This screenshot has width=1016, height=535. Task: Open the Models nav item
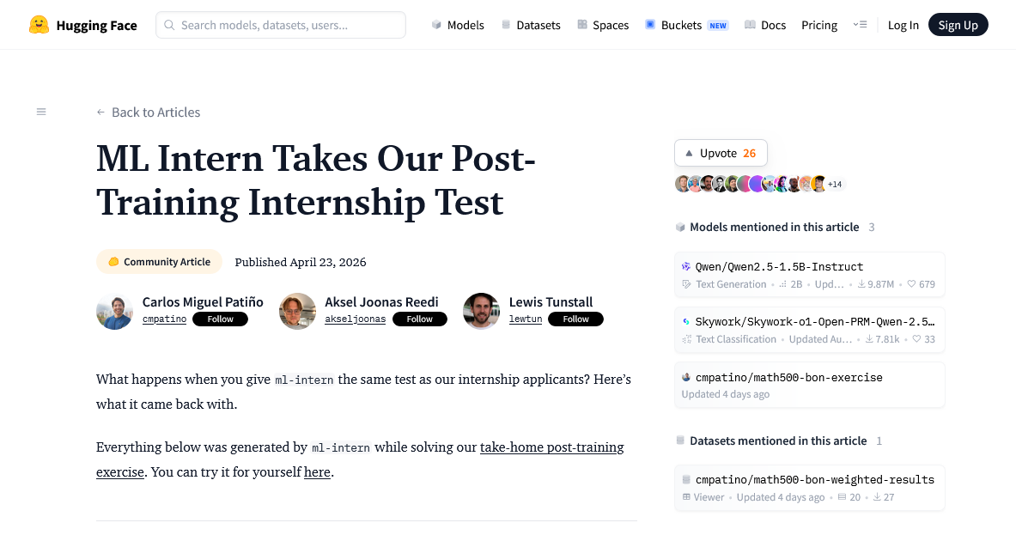pyautogui.click(x=458, y=25)
